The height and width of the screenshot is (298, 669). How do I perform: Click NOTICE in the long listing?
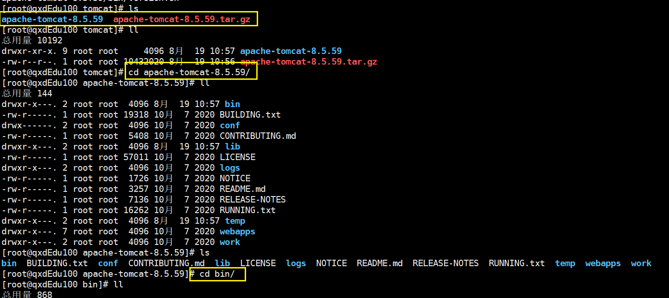point(235,179)
